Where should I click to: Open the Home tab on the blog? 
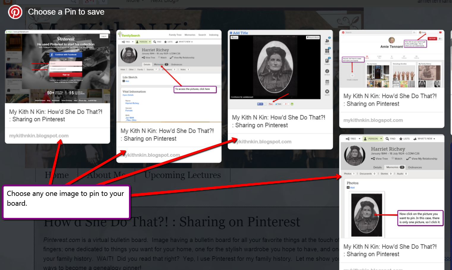[57, 175]
